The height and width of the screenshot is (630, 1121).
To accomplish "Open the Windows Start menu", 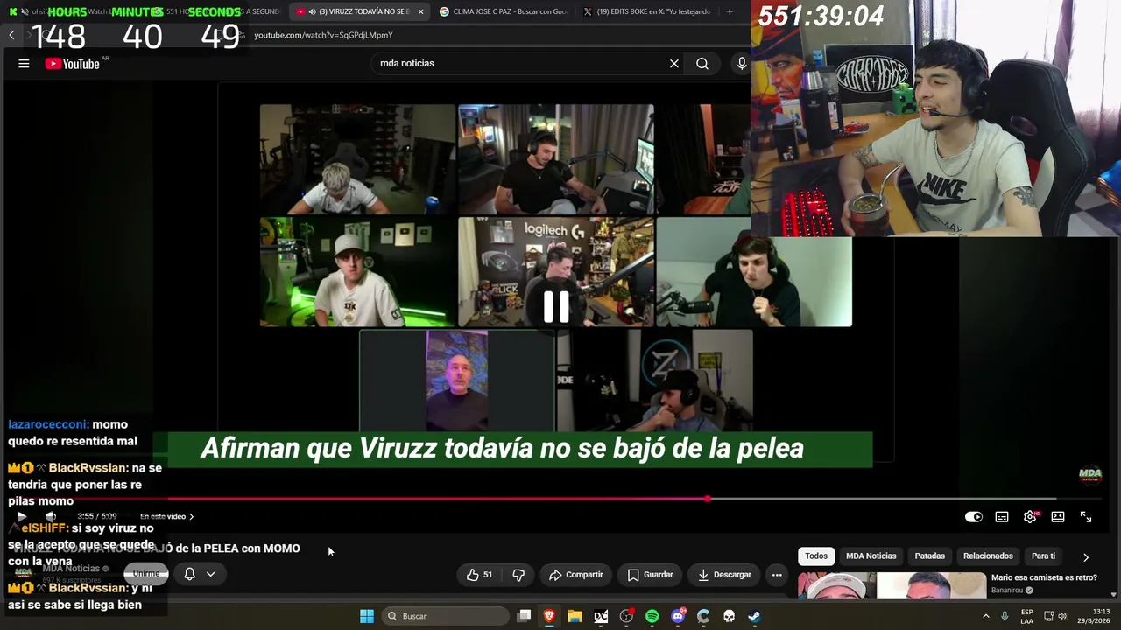I will point(367,616).
